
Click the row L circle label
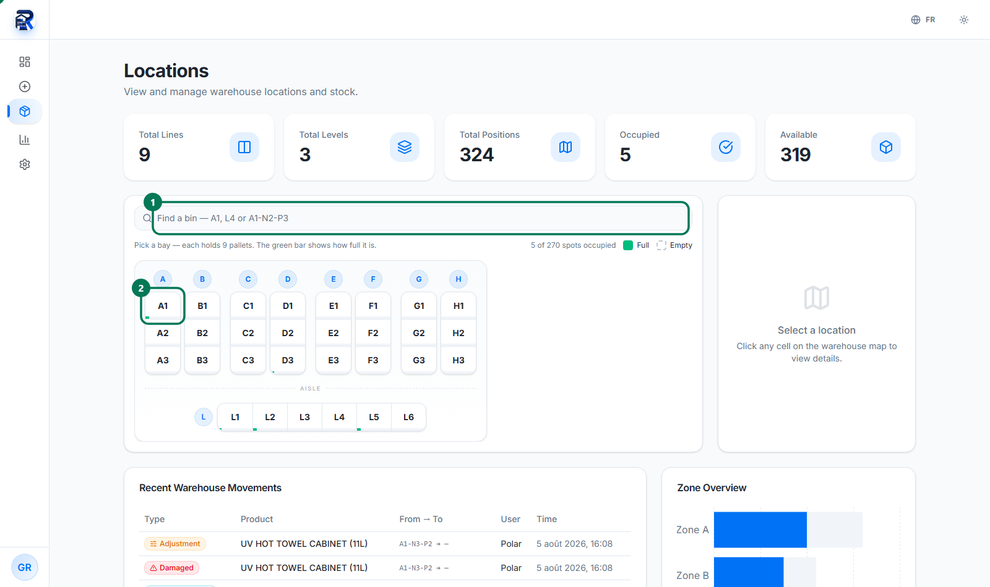(204, 417)
